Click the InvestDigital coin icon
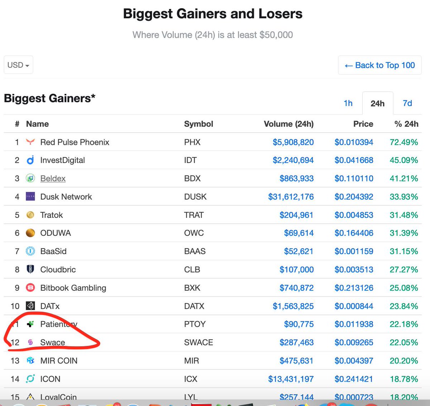The image size is (430, 406). (x=30, y=160)
